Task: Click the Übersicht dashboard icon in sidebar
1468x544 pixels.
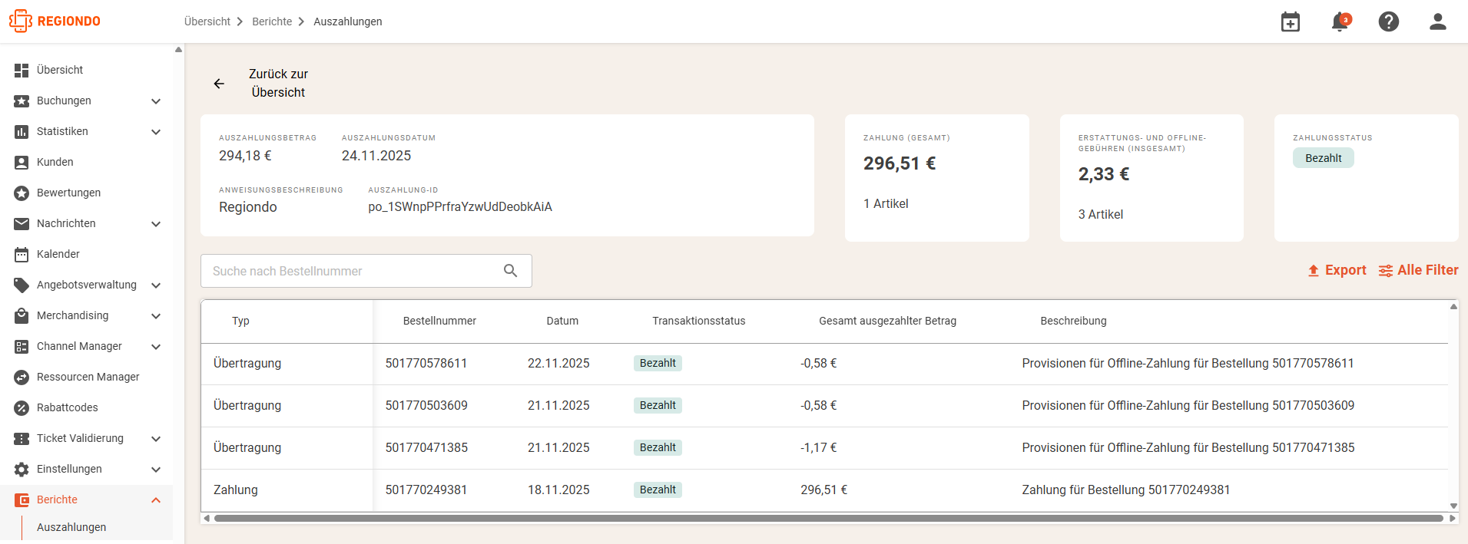Action: click(22, 70)
